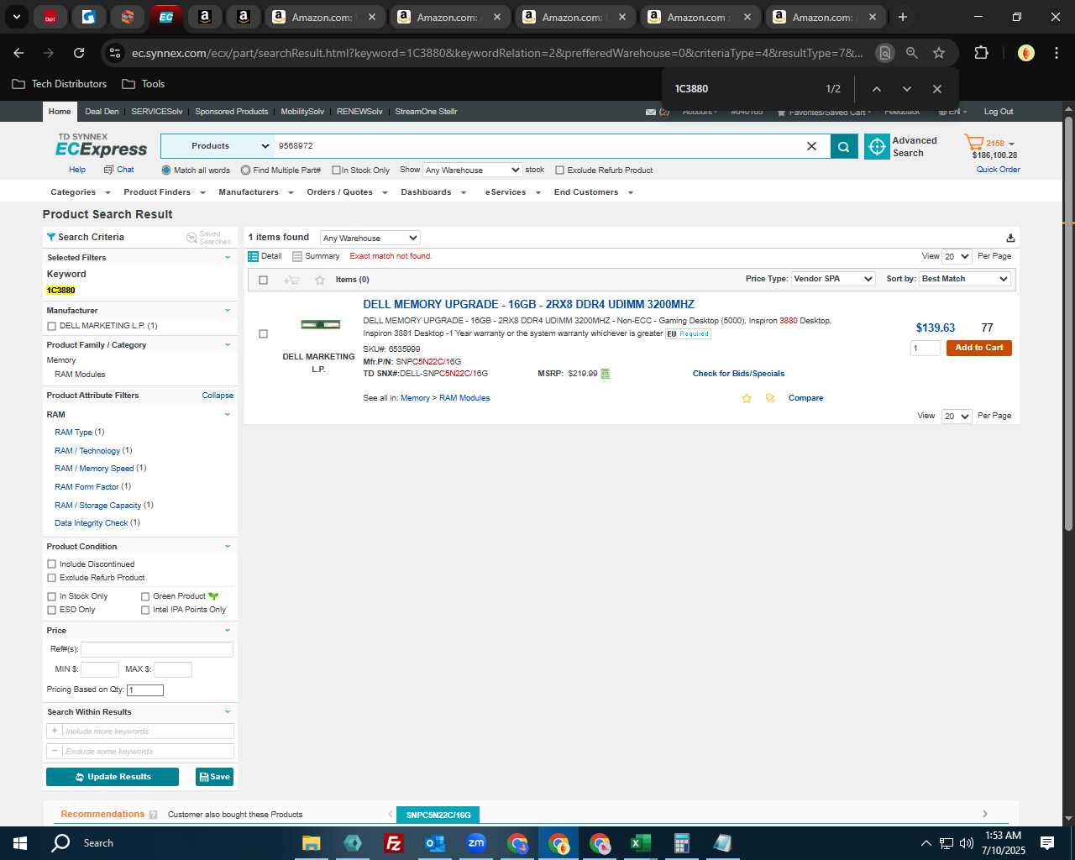Open FileZilla from the taskbar
The image size is (1075, 860).
[x=393, y=843]
